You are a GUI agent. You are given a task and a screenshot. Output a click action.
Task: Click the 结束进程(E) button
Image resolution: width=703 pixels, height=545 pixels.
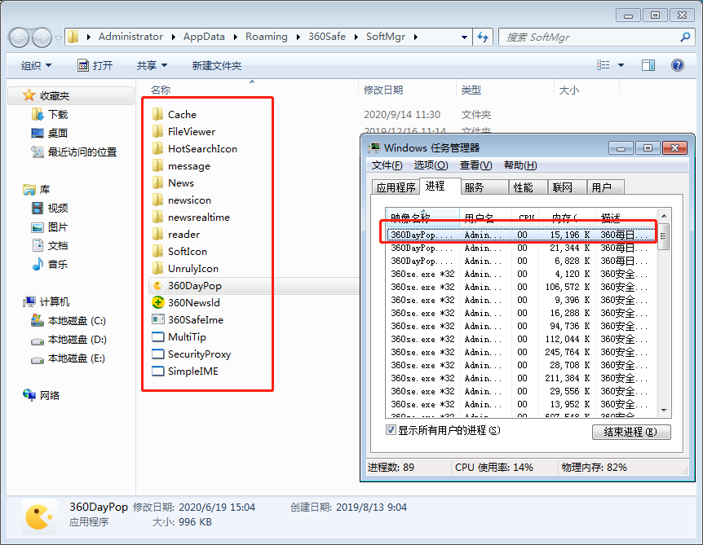(630, 432)
